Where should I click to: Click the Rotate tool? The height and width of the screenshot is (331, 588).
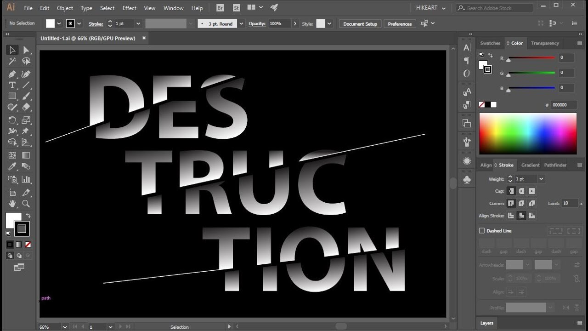click(x=12, y=120)
